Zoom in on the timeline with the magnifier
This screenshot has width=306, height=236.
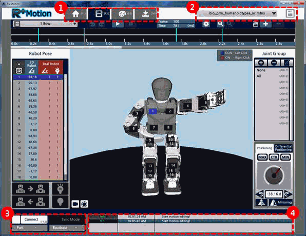point(221,24)
